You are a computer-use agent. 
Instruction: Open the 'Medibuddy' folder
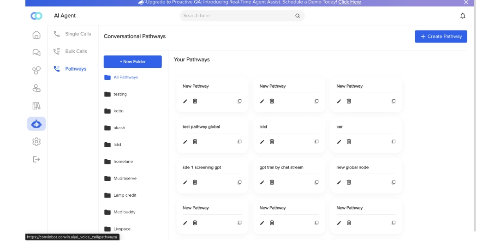(120, 212)
